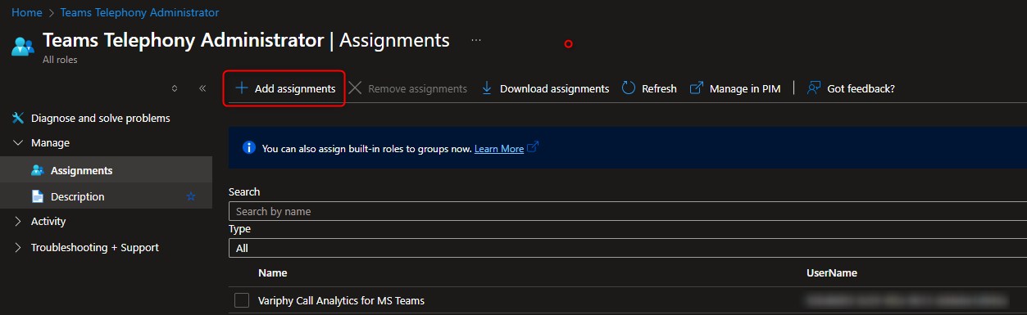Open Diagnose and solve problems wrench icon
The width and height of the screenshot is (1027, 315).
click(18, 118)
